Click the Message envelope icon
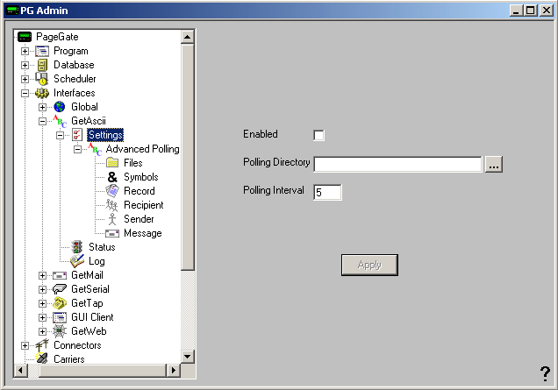The height and width of the screenshot is (390, 558). (112, 234)
